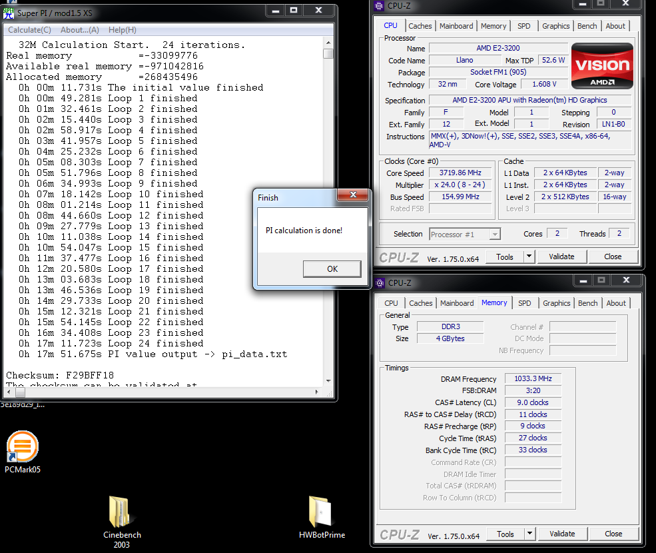Screen dimensions: 656x553
Task: Open the About...(A) menu in Super PI
Action: click(x=80, y=30)
